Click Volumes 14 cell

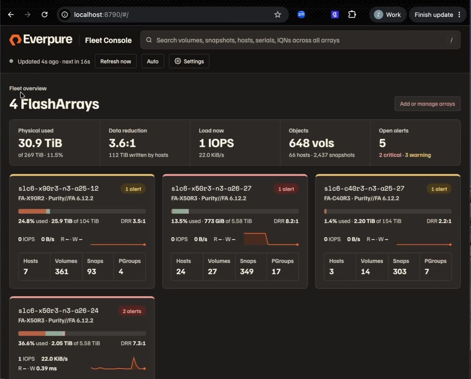point(372,267)
